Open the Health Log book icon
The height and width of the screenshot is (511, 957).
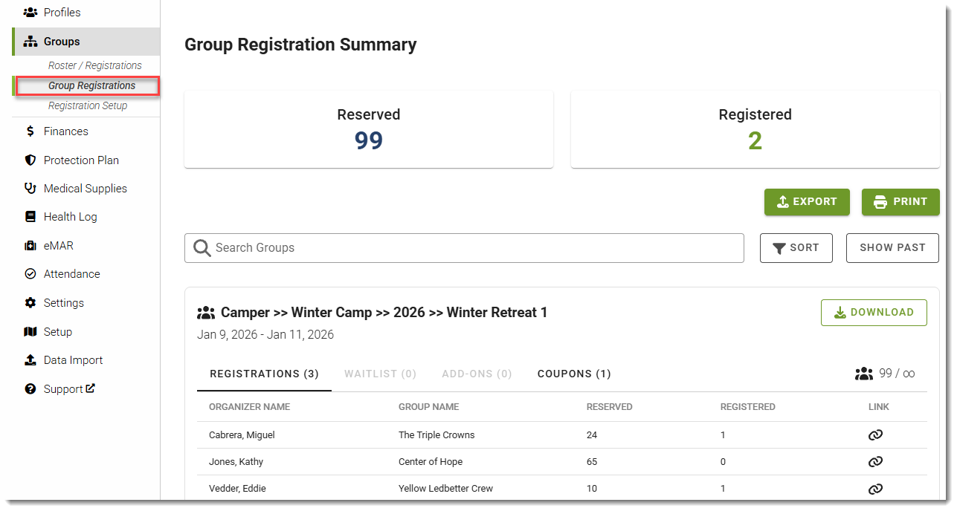tap(30, 217)
